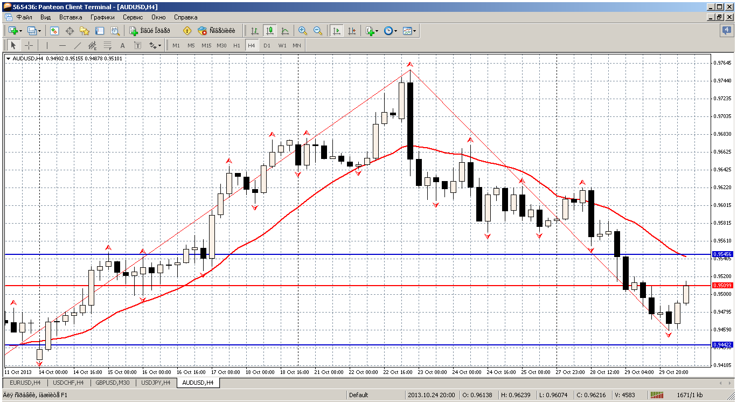This screenshot has width=737, height=402.
Task: Select the text tool marked A
Action: 122,45
